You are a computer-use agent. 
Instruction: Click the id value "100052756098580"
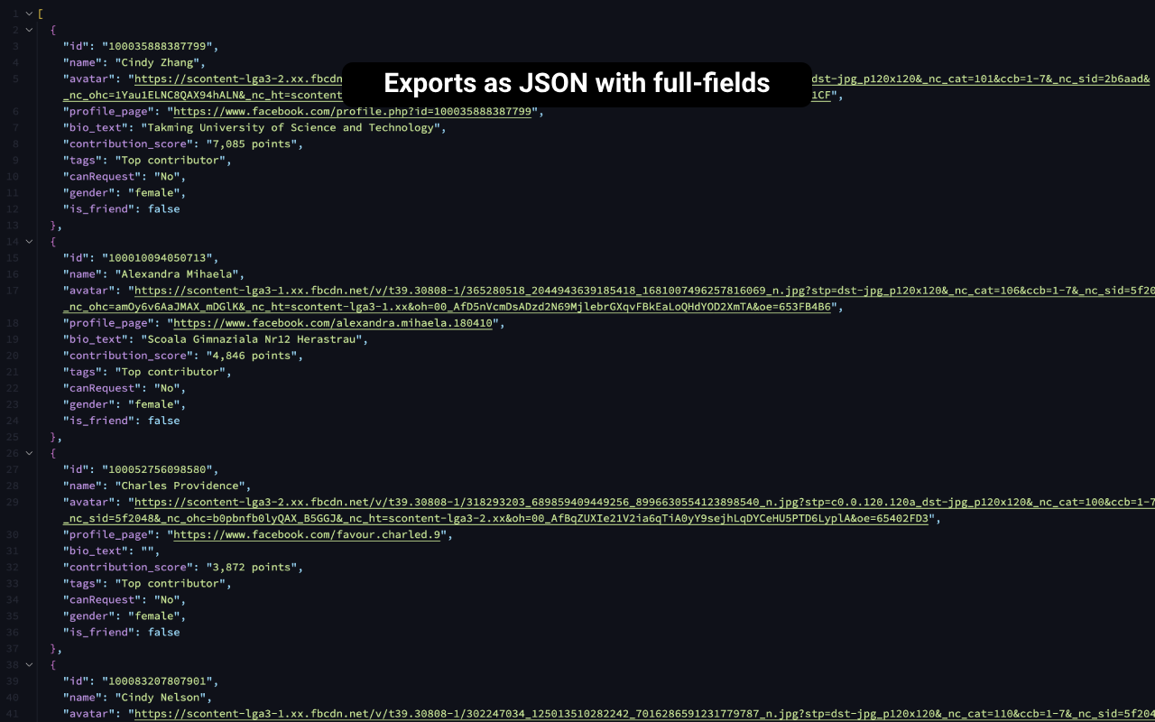click(x=160, y=469)
